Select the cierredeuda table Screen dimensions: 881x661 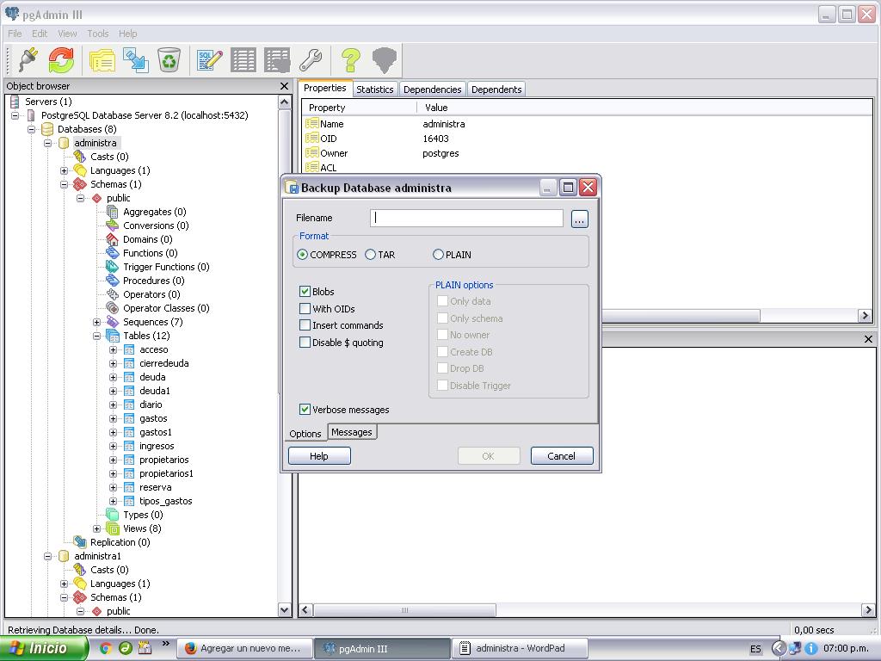(164, 364)
